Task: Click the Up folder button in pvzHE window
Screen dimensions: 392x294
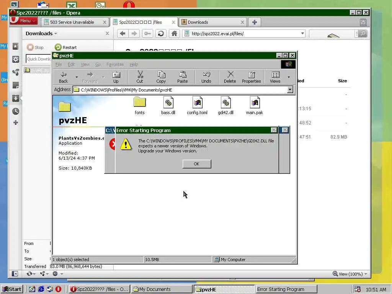Action: coord(116,77)
